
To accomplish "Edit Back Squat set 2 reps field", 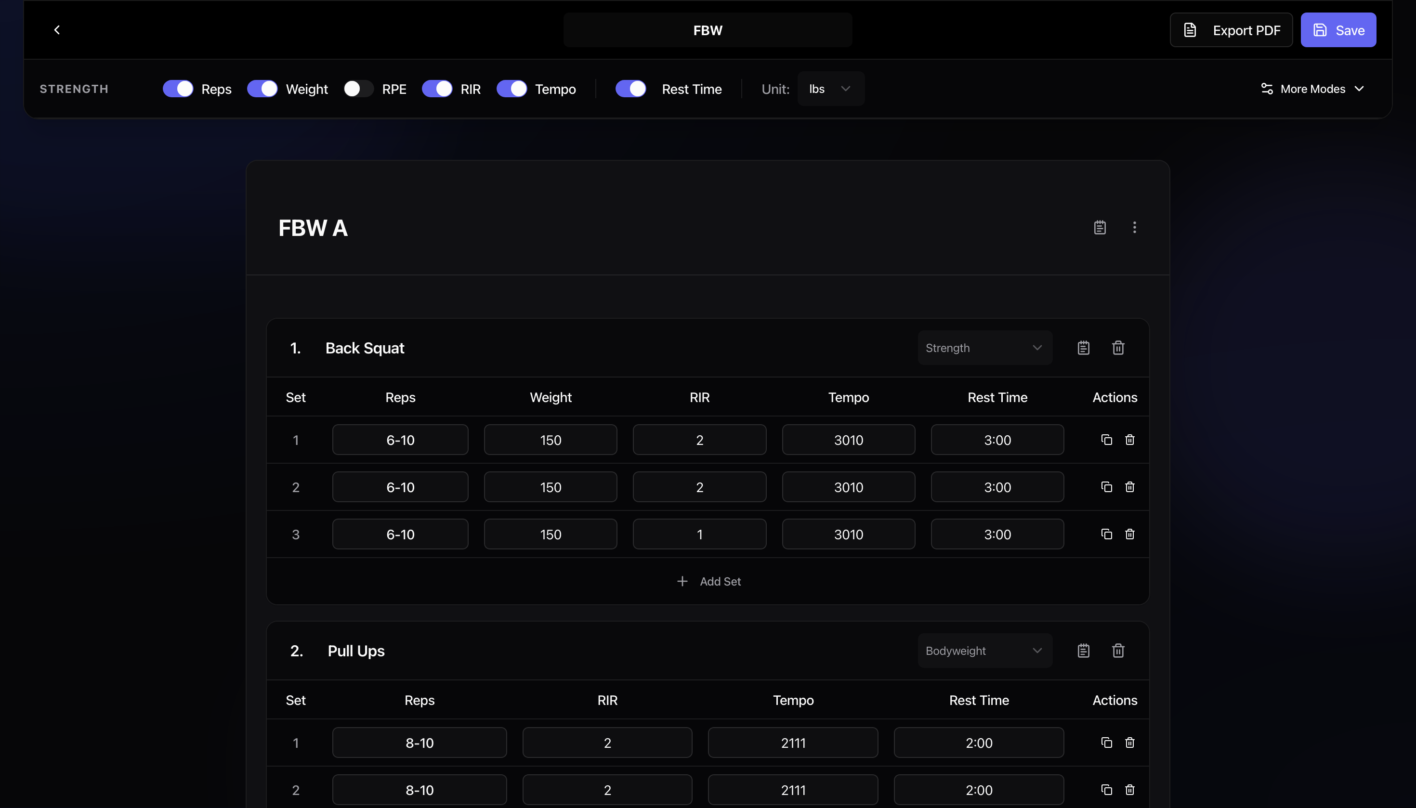I will coord(400,487).
